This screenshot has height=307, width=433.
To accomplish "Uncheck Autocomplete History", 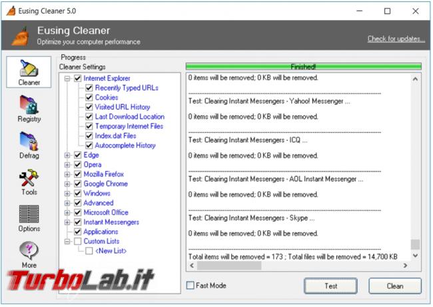I will 89,145.
